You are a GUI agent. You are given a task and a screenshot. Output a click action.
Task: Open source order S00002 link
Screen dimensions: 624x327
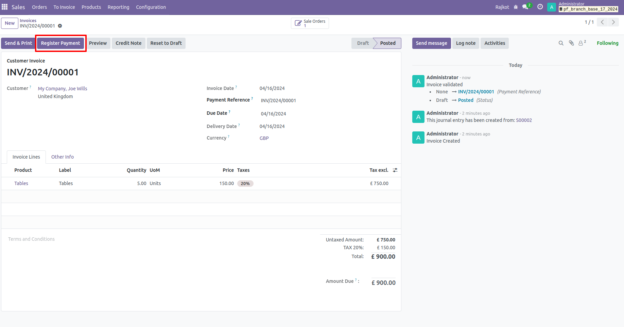pyautogui.click(x=524, y=120)
